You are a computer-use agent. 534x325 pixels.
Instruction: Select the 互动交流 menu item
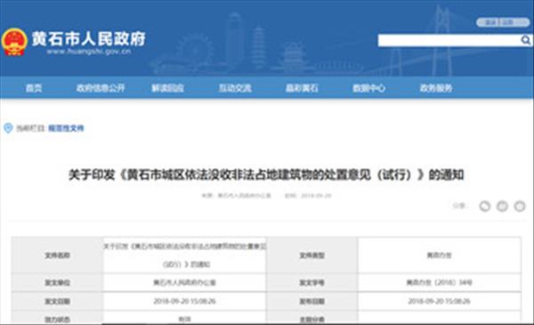235,88
